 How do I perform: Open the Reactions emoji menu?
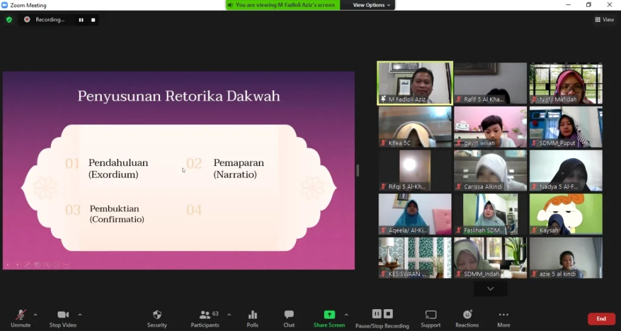coord(468,319)
